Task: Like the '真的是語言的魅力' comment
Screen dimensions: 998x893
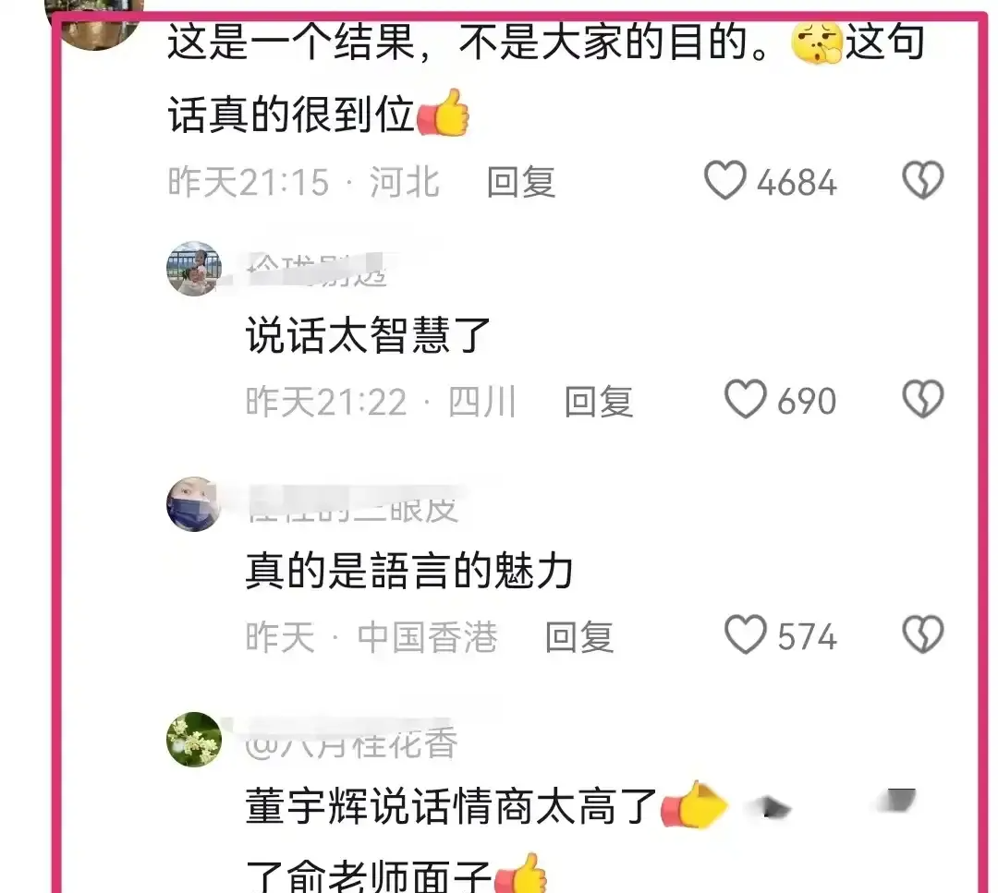Action: pos(746,634)
